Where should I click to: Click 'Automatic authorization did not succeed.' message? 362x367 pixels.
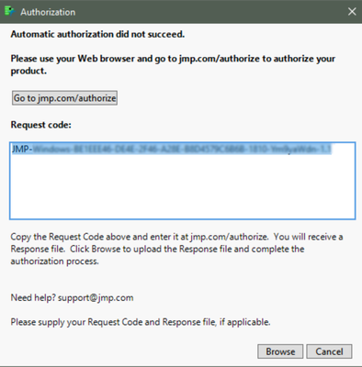click(97, 34)
